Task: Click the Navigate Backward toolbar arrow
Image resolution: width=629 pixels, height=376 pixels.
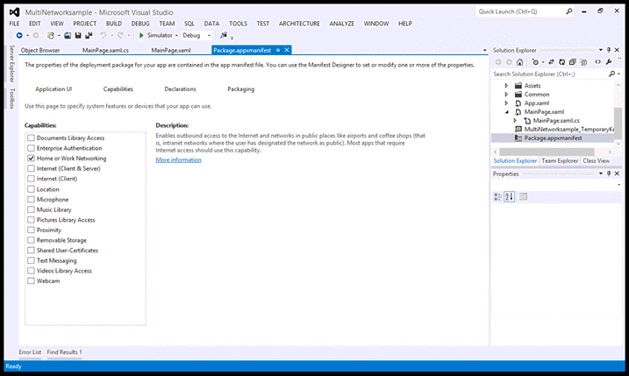Action: 19,36
